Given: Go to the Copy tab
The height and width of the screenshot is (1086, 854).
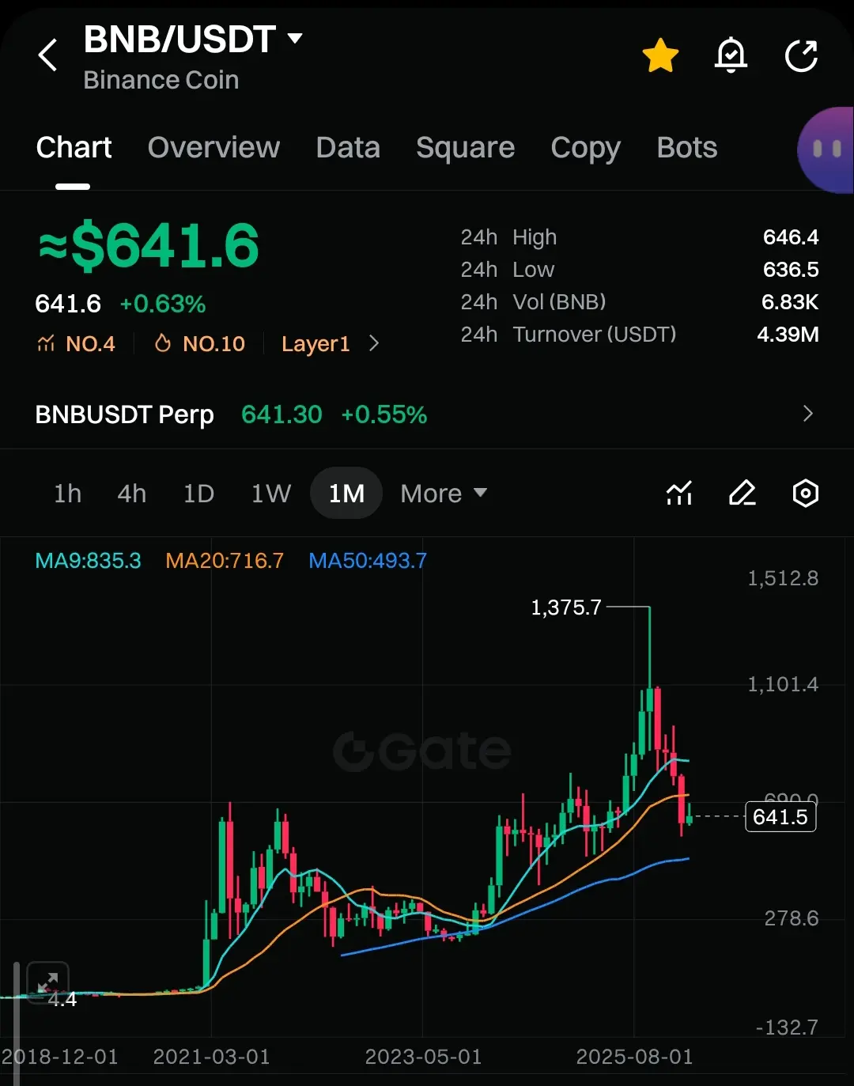Looking at the screenshot, I should tap(585, 148).
